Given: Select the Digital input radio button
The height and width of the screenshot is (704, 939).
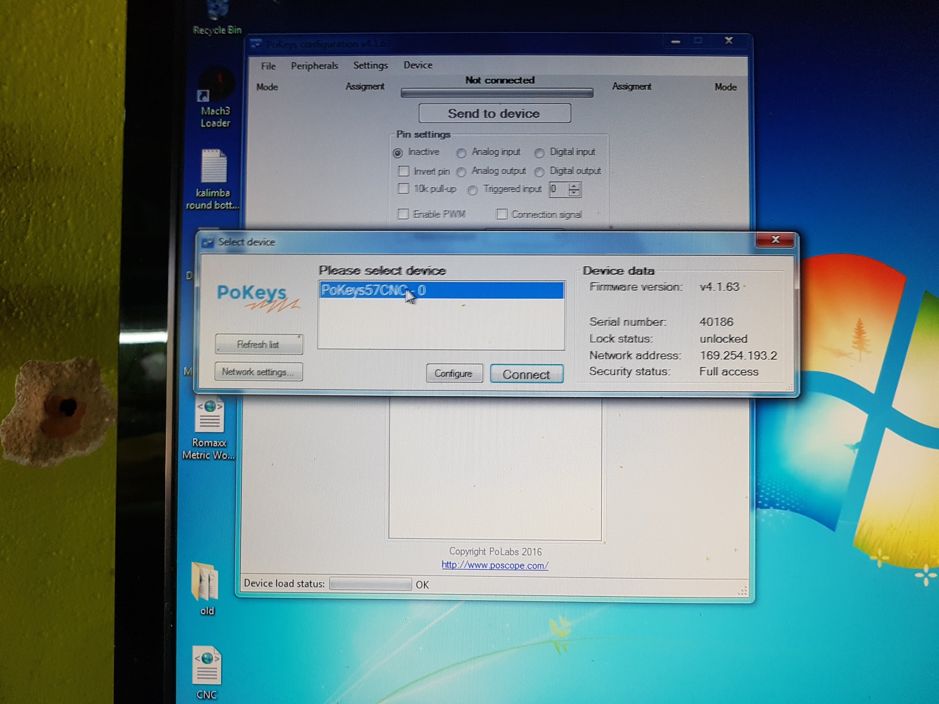Looking at the screenshot, I should click(539, 153).
